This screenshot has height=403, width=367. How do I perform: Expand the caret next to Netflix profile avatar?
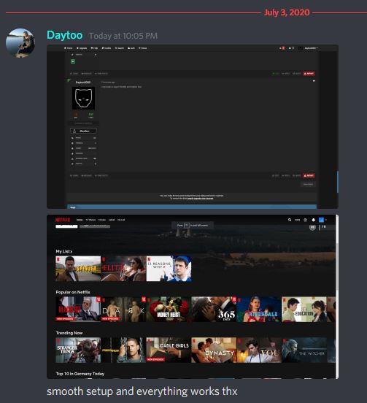pos(326,220)
